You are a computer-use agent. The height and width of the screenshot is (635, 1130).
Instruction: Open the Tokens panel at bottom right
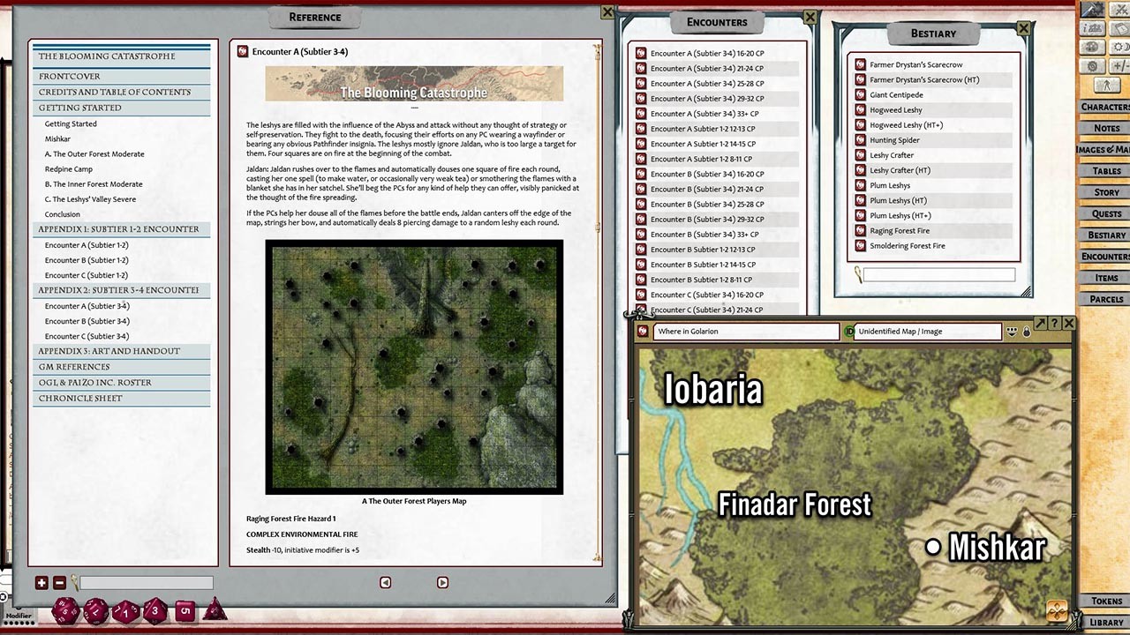(1105, 601)
